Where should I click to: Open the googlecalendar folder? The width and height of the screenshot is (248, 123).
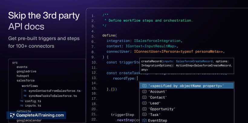pos(29,121)
